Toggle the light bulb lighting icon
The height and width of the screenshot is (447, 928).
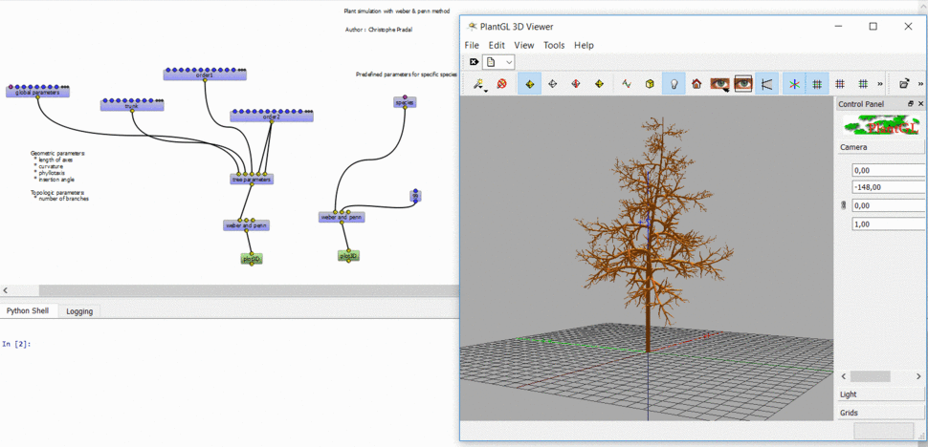[x=673, y=84]
